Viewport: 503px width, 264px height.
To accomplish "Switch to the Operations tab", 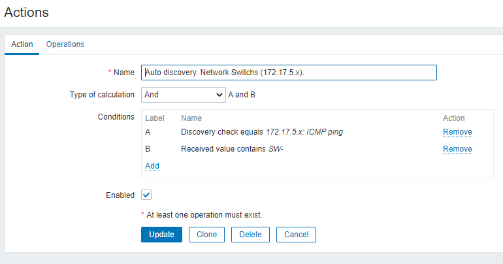I will click(65, 44).
